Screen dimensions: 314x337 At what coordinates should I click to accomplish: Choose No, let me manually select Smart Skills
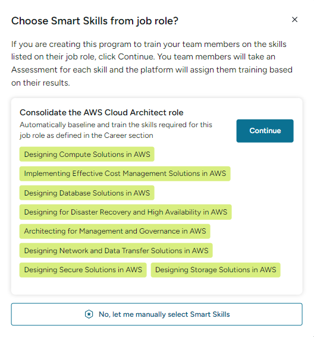click(x=157, y=314)
